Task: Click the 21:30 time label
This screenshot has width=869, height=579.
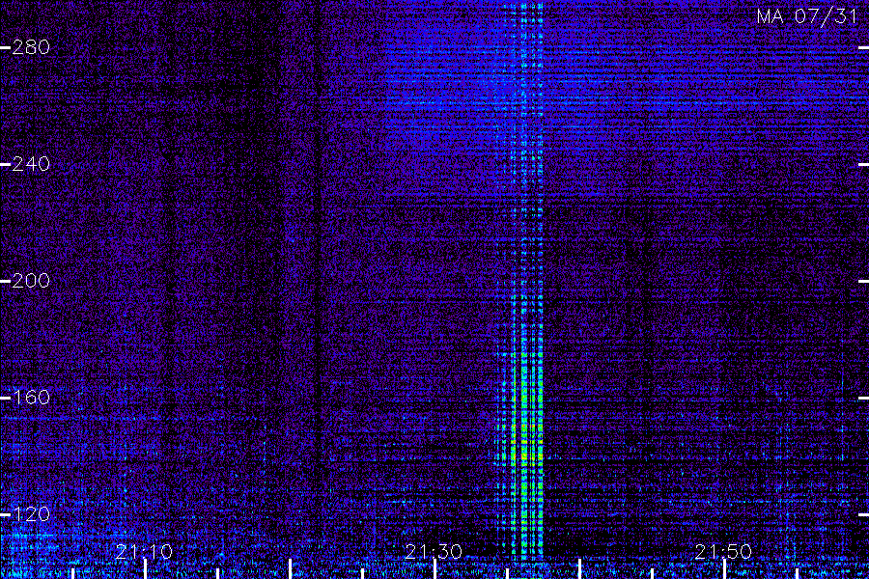Action: pos(434,552)
